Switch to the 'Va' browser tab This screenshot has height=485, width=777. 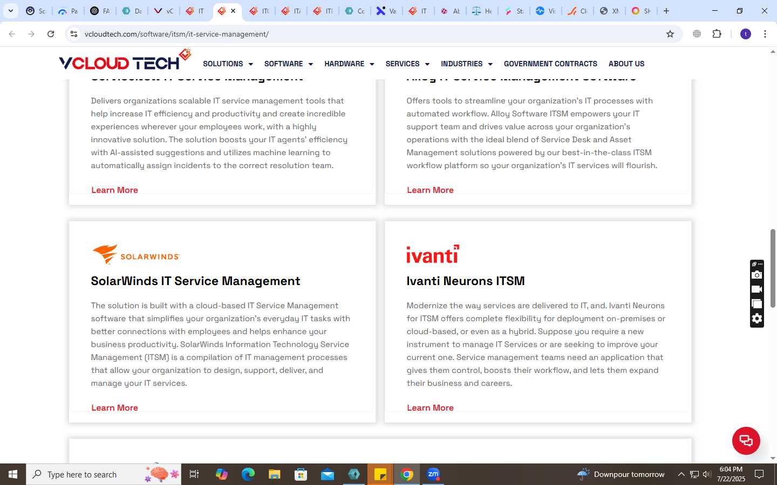pyautogui.click(x=387, y=11)
